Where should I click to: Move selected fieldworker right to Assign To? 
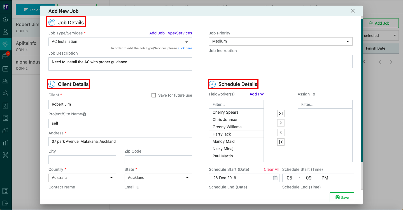pos(281,123)
